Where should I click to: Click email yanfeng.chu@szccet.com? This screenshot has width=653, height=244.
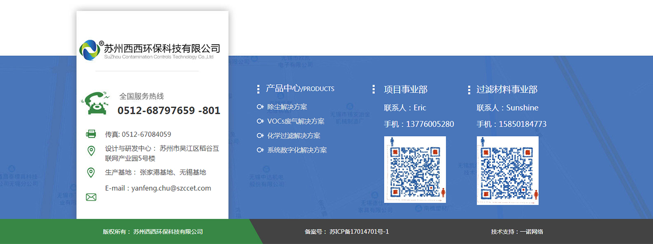coord(171,188)
